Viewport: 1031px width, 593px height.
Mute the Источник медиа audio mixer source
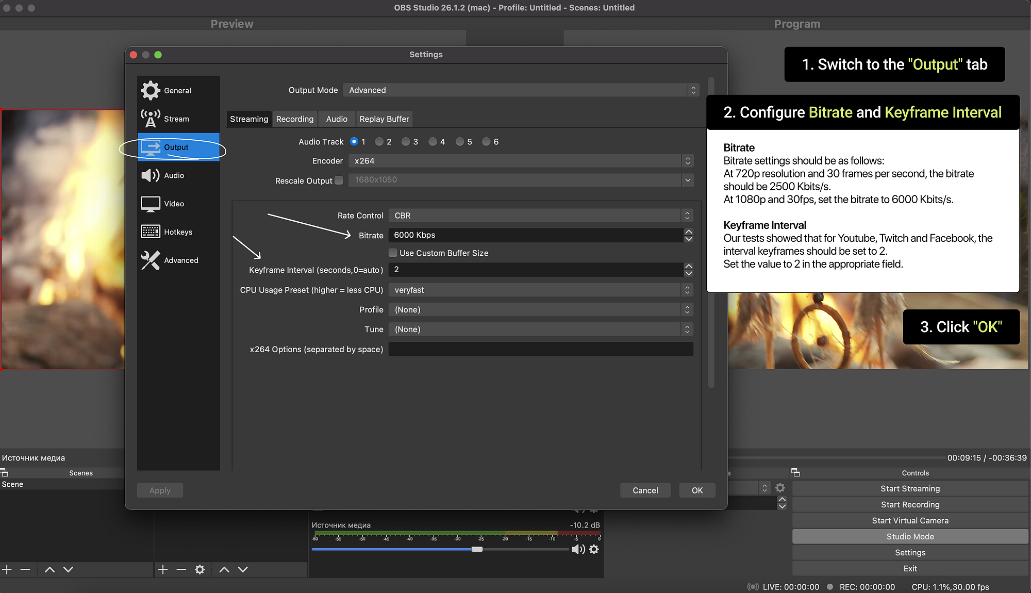[x=578, y=549]
